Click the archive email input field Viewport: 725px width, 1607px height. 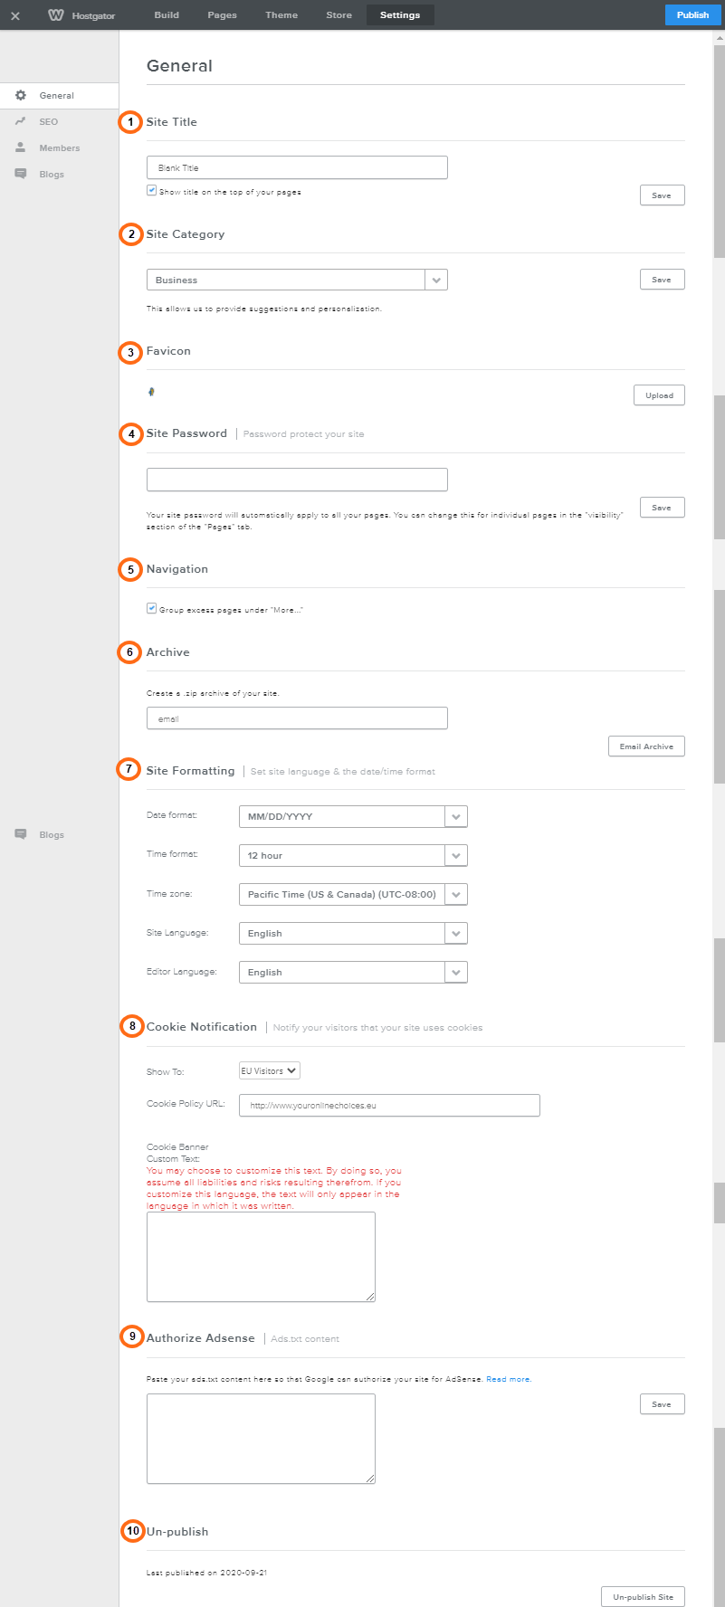(297, 718)
